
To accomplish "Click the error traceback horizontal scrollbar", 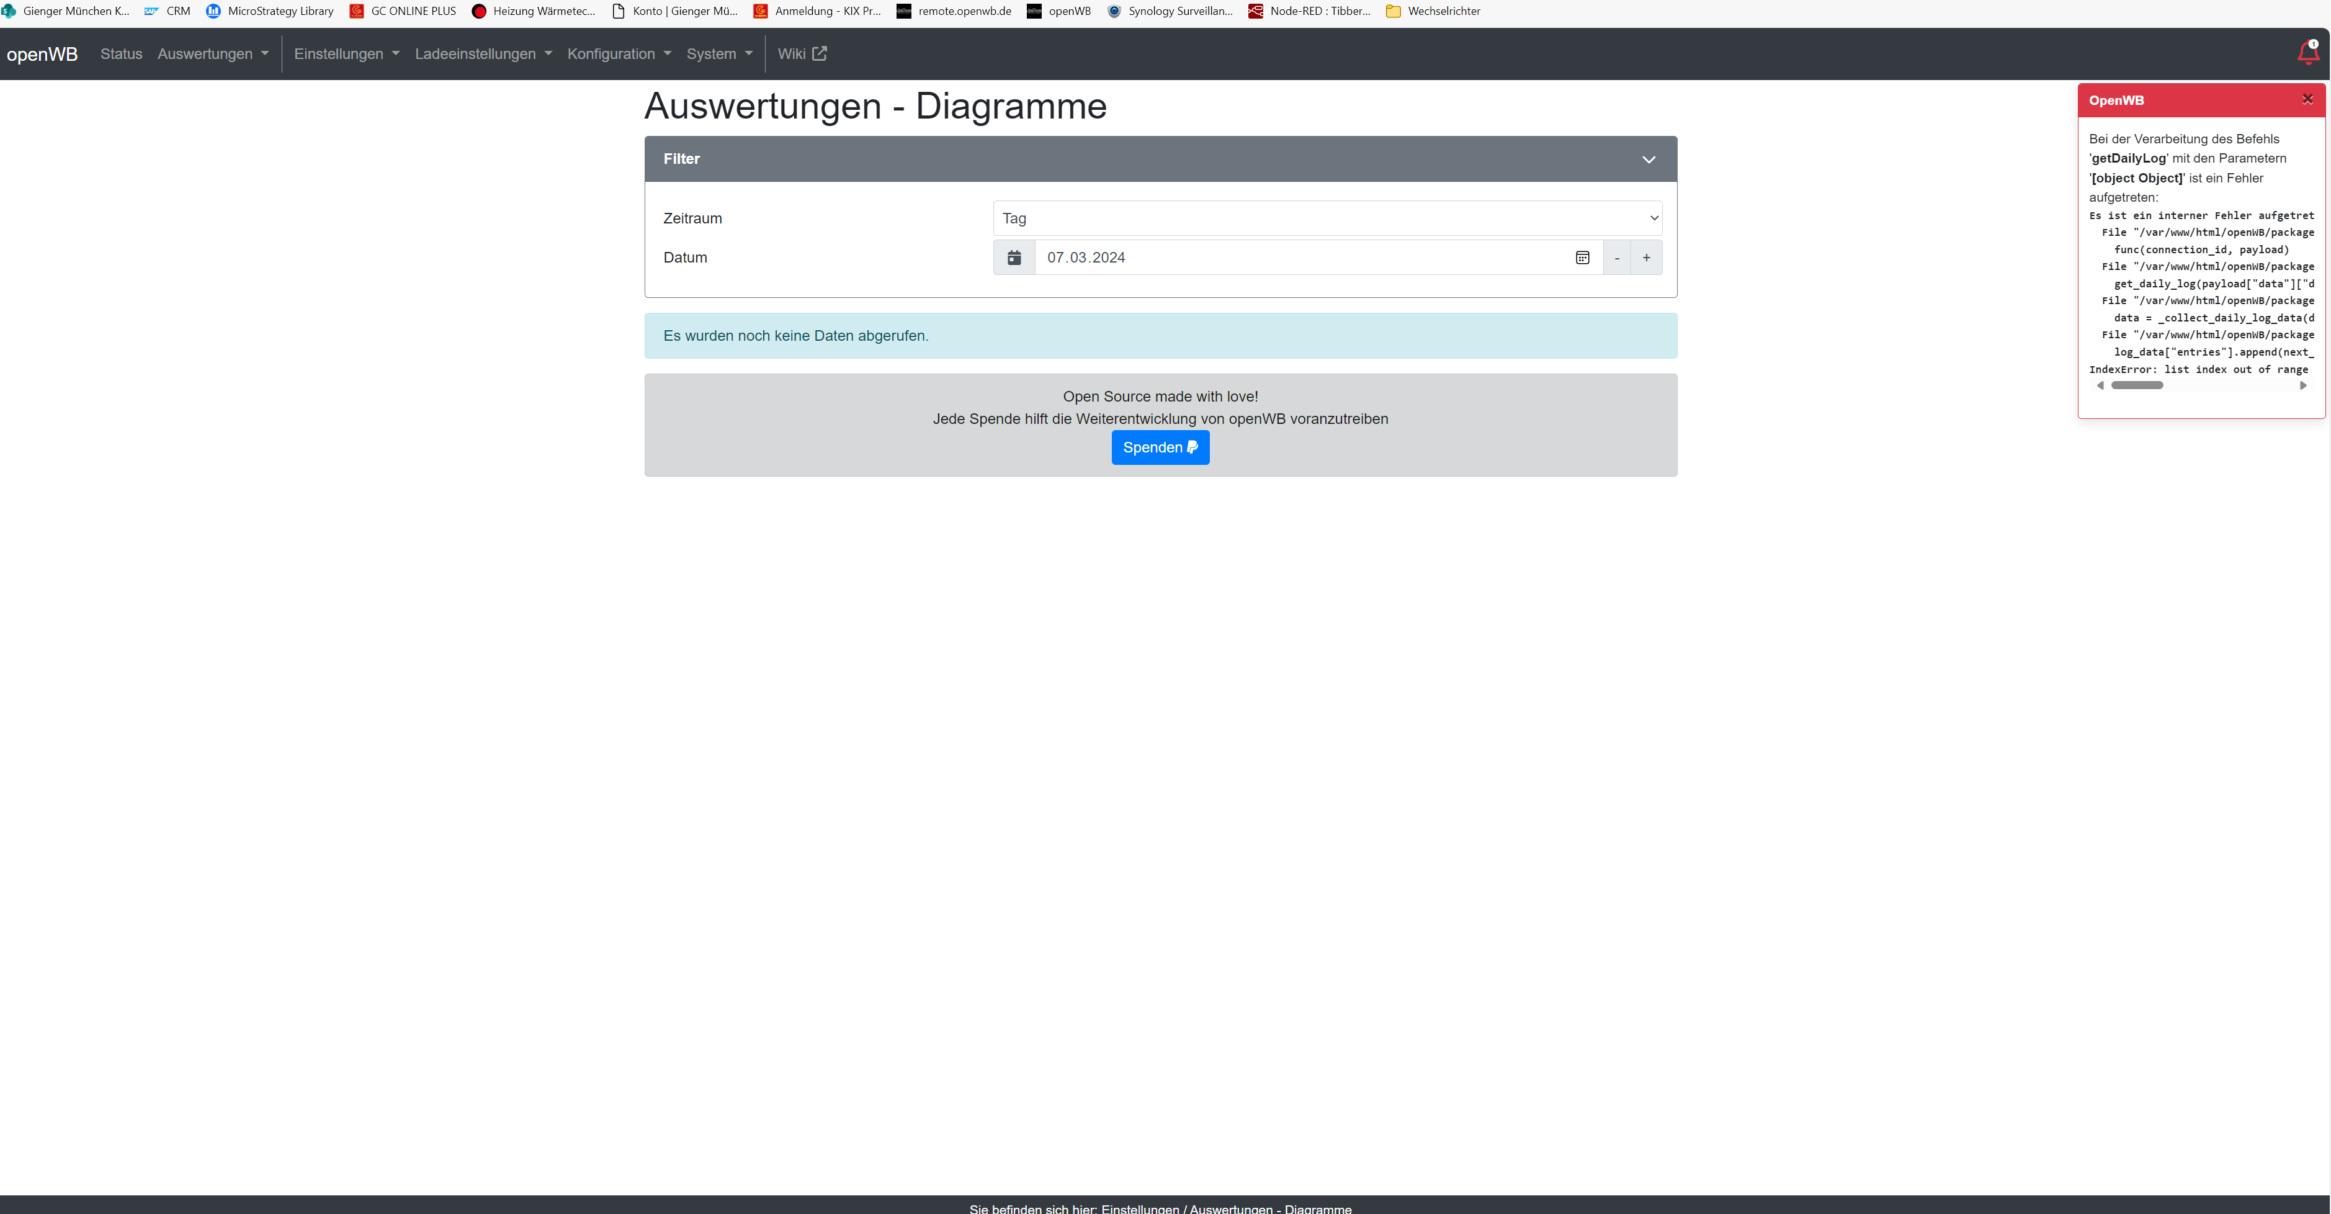I will pos(2136,385).
